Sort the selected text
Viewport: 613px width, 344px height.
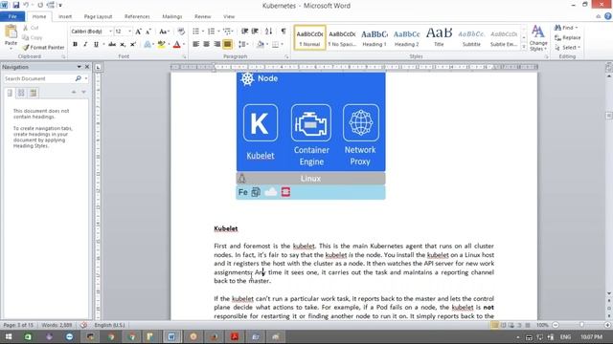(268, 32)
